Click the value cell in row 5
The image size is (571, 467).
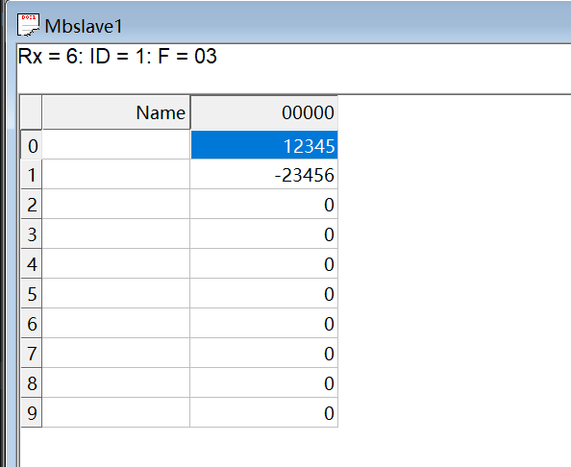264,294
